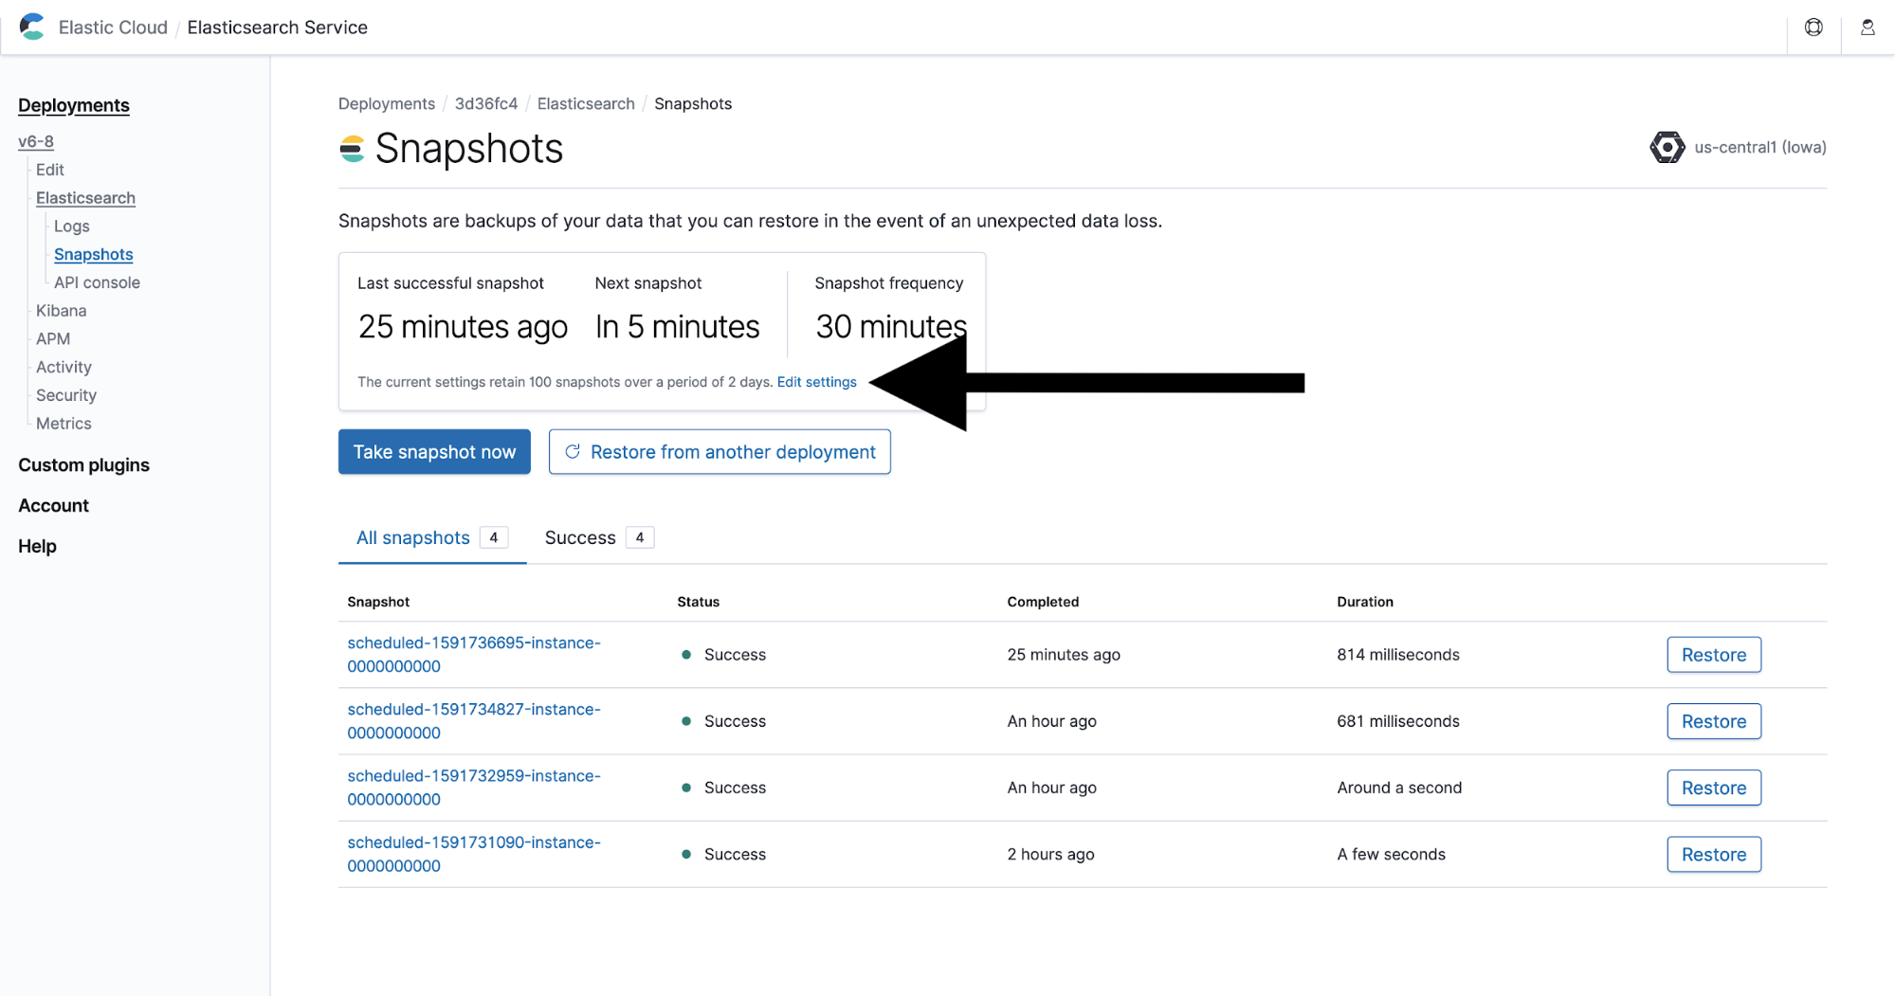Open the user account icon in header

click(x=1868, y=27)
